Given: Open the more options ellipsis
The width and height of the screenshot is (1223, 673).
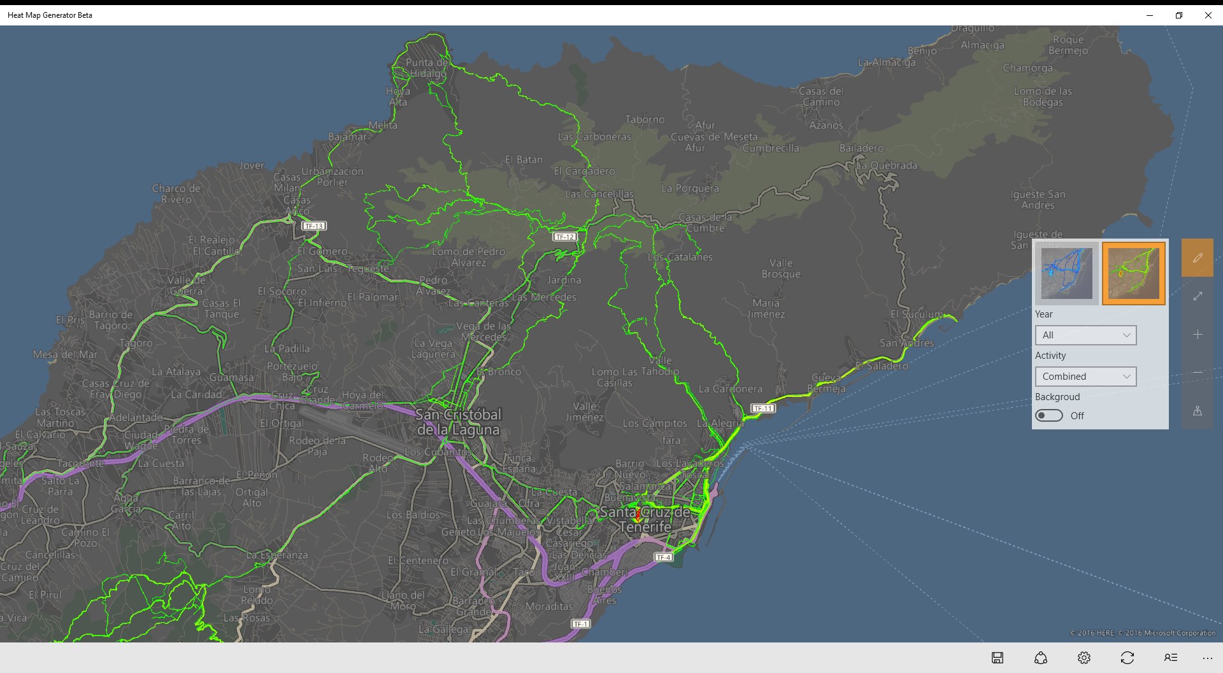Looking at the screenshot, I should click(x=1207, y=658).
